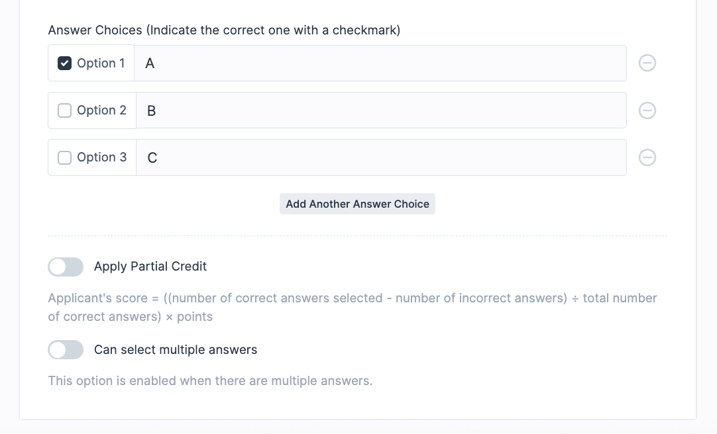Remove answer choice Option 2

coord(647,110)
